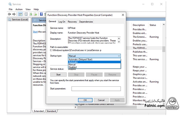Click the Back arrow toolbar icon
This screenshot has width=183, height=116.
pos(10,14)
